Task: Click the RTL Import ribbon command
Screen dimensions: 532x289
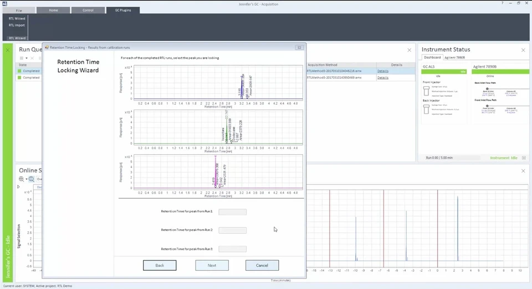Action: (17, 25)
